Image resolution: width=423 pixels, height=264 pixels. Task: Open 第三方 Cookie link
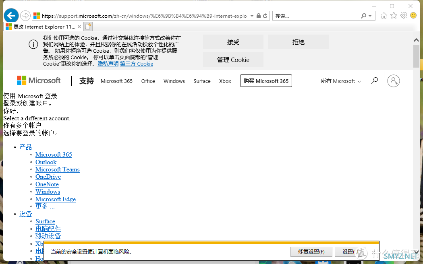tap(137, 64)
